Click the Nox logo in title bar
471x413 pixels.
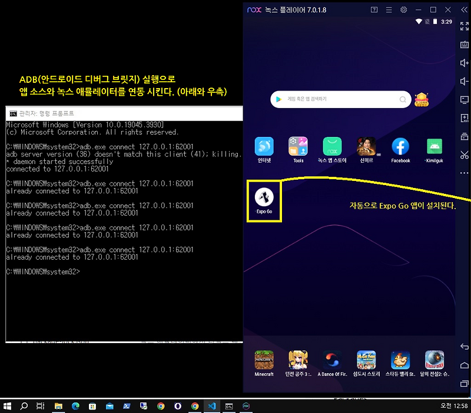click(x=254, y=10)
